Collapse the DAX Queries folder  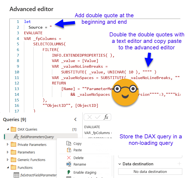[x=8, y=129]
